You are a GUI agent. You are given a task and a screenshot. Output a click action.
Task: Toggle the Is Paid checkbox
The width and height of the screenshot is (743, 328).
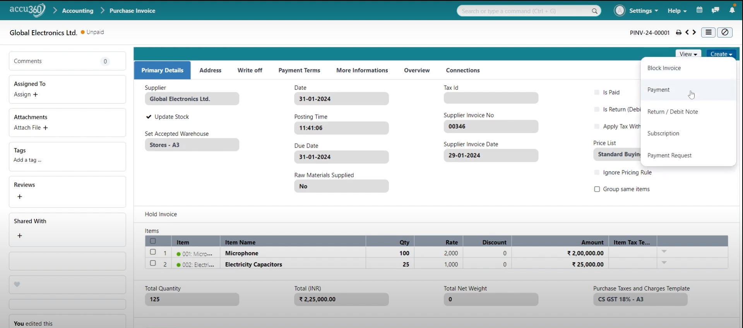[597, 92]
